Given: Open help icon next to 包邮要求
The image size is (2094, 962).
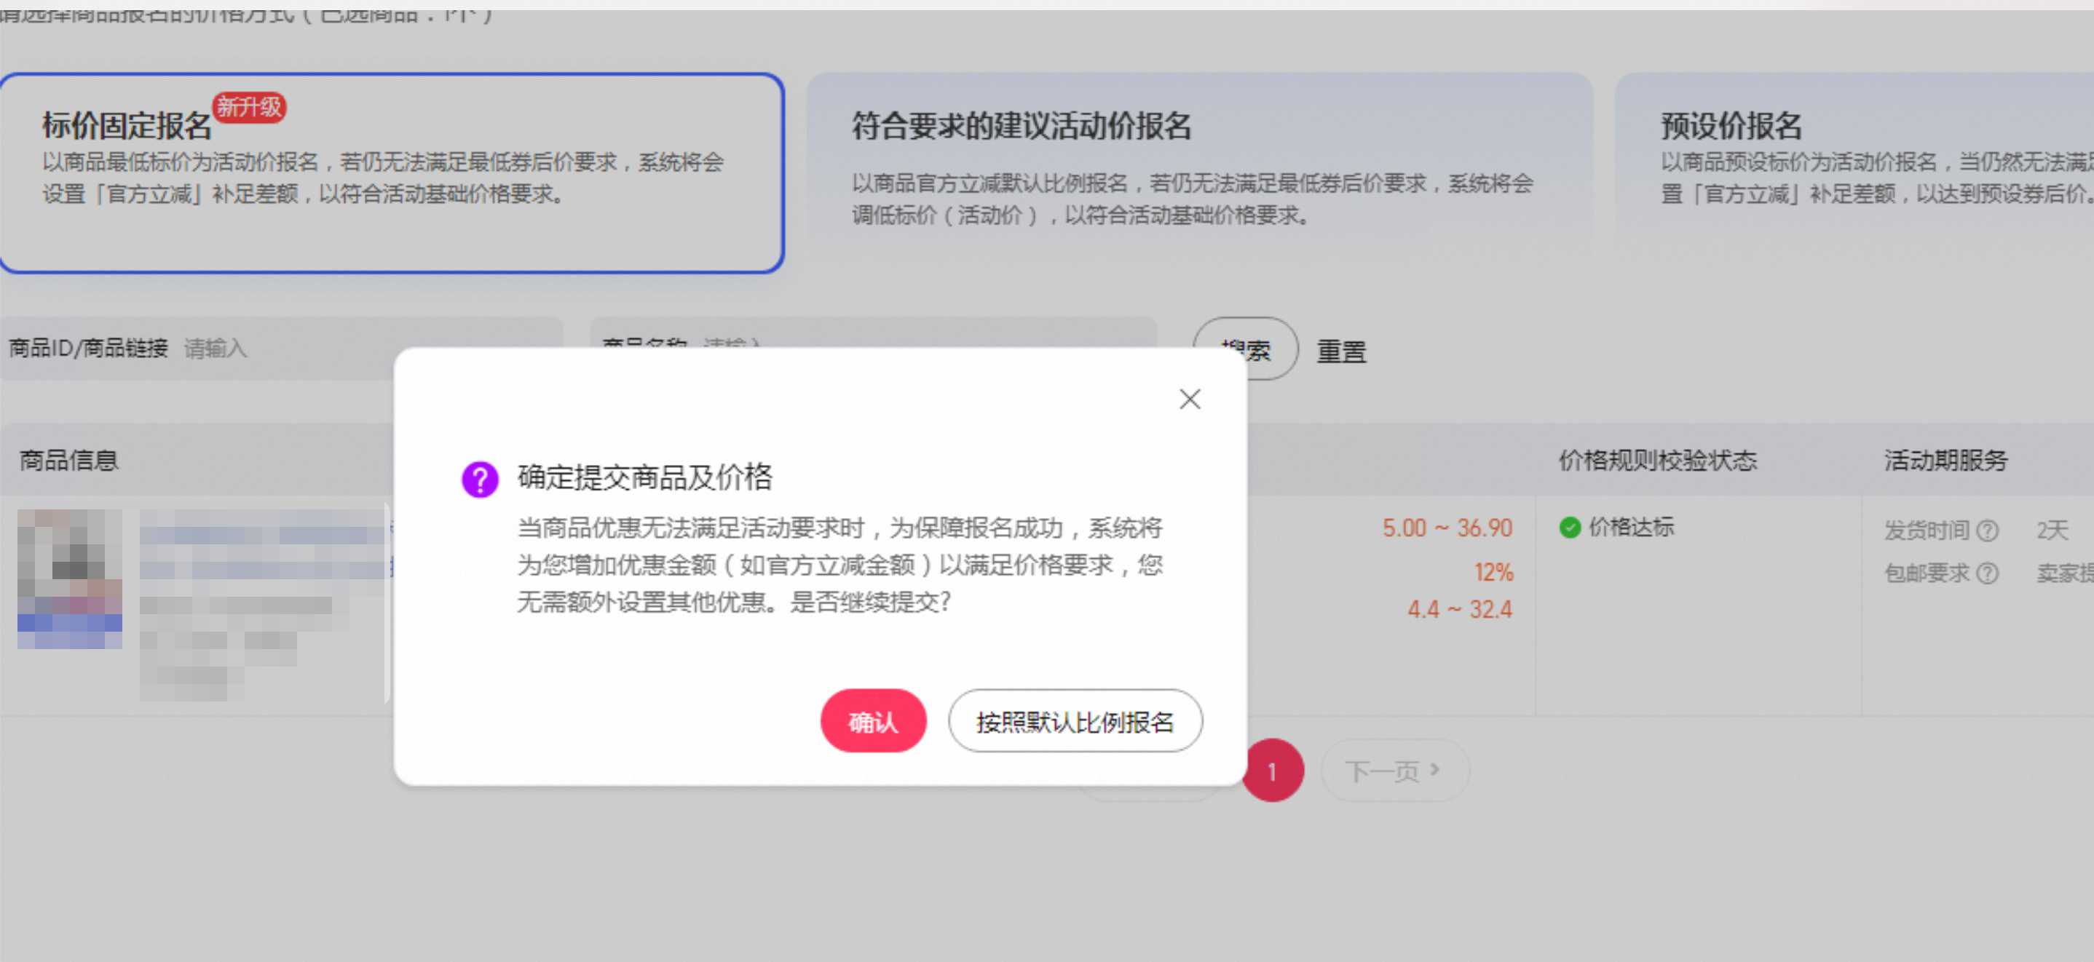Looking at the screenshot, I should pyautogui.click(x=1987, y=573).
